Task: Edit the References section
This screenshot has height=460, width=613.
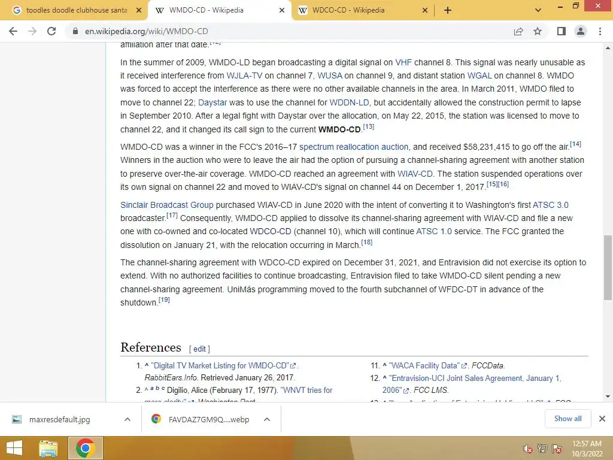Action: click(x=199, y=349)
